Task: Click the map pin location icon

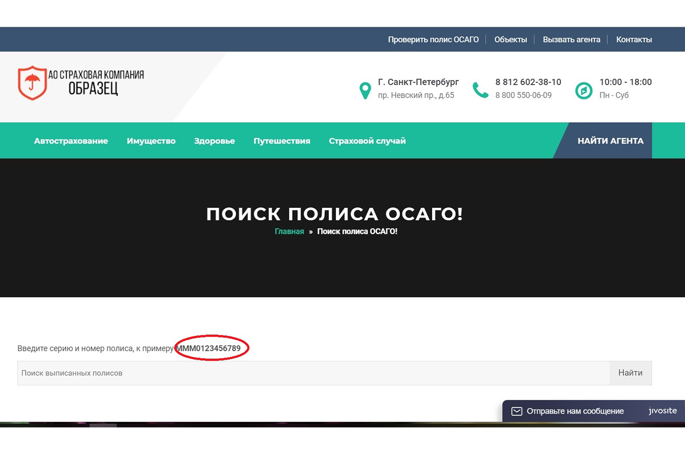Action: [x=365, y=91]
